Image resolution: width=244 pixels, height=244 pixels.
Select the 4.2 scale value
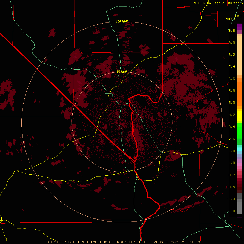[232, 115]
